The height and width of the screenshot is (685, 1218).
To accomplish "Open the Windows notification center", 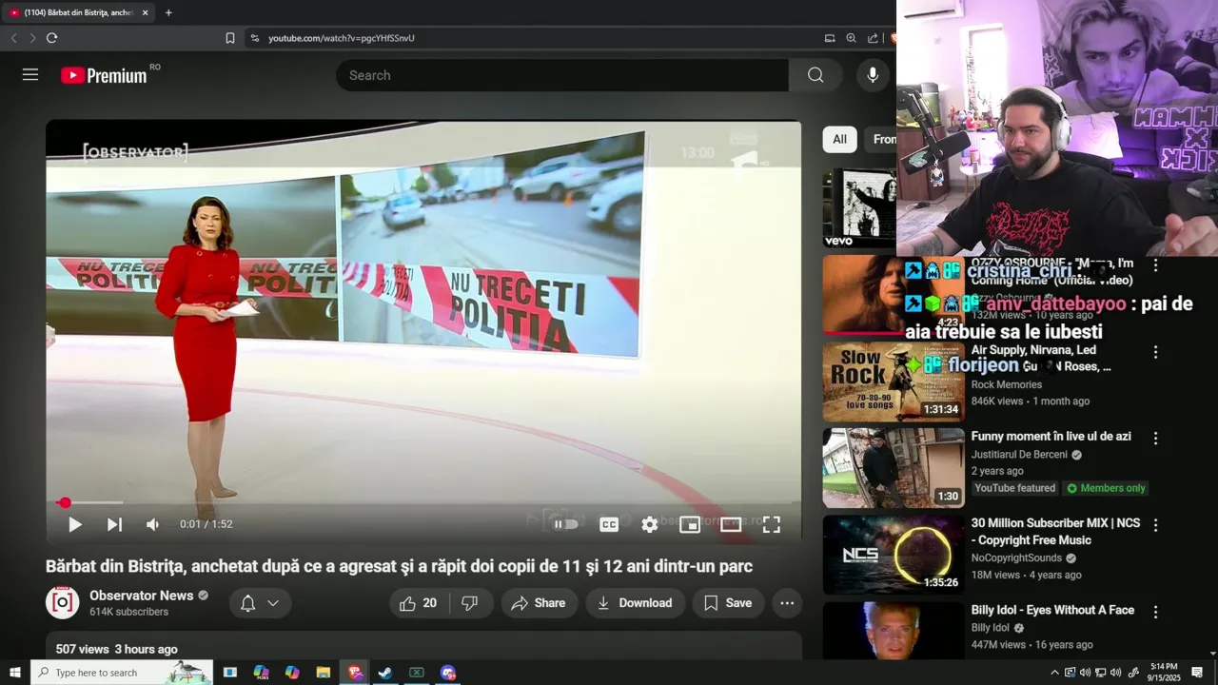I will pos(1197,673).
